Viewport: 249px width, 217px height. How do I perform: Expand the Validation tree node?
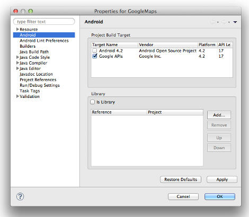[17, 96]
